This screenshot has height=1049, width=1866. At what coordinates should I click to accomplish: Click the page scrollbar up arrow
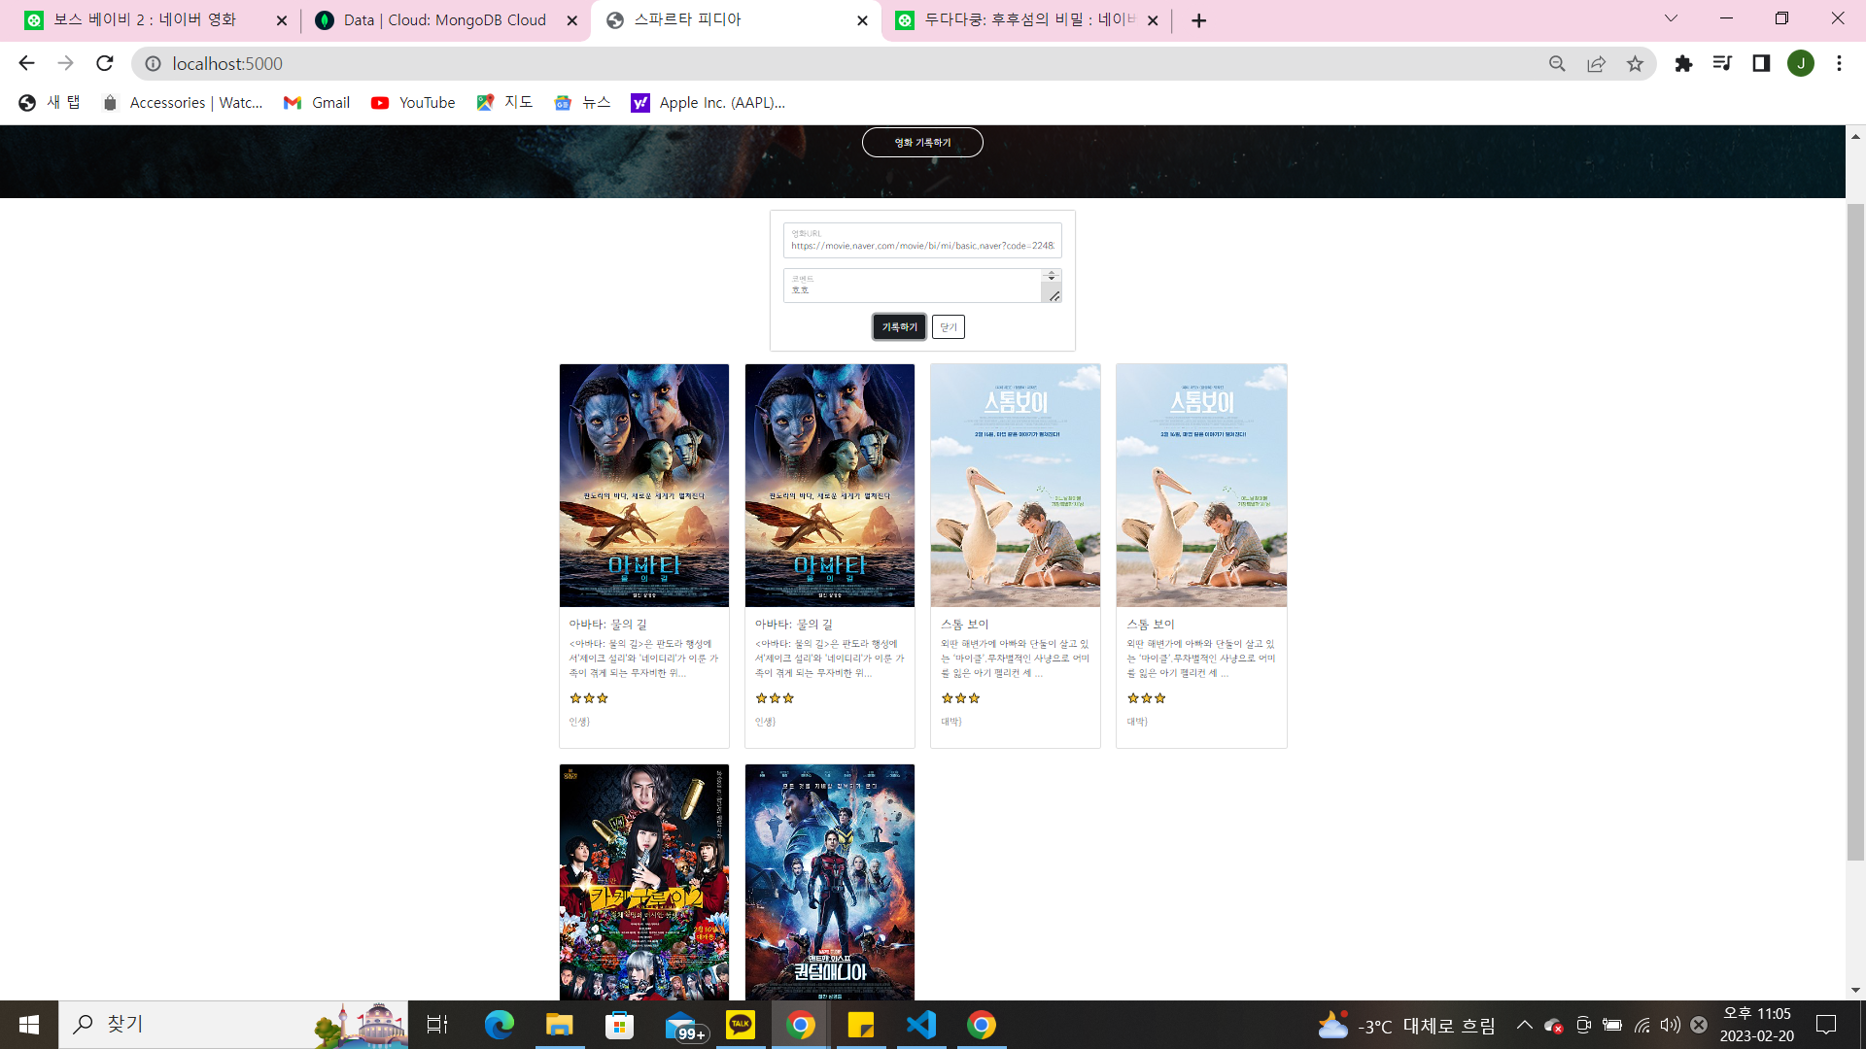(1855, 136)
